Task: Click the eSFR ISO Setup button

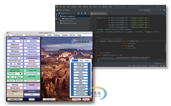Action: 32,48
